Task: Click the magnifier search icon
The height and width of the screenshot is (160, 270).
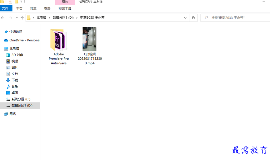Action: [x=206, y=17]
